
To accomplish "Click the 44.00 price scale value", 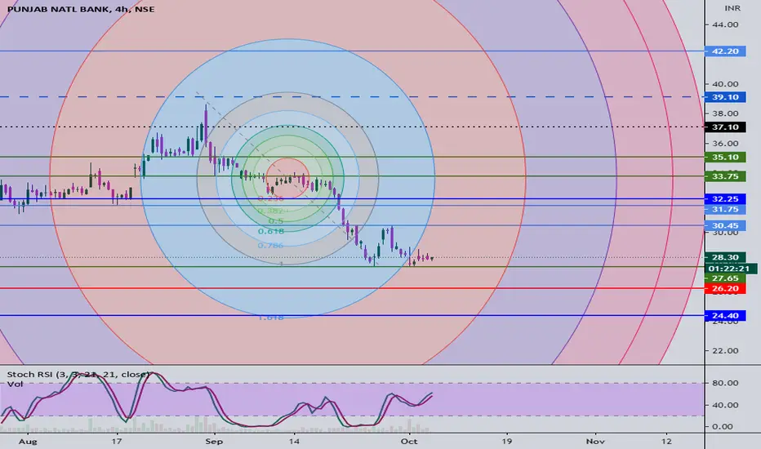I will [726, 24].
